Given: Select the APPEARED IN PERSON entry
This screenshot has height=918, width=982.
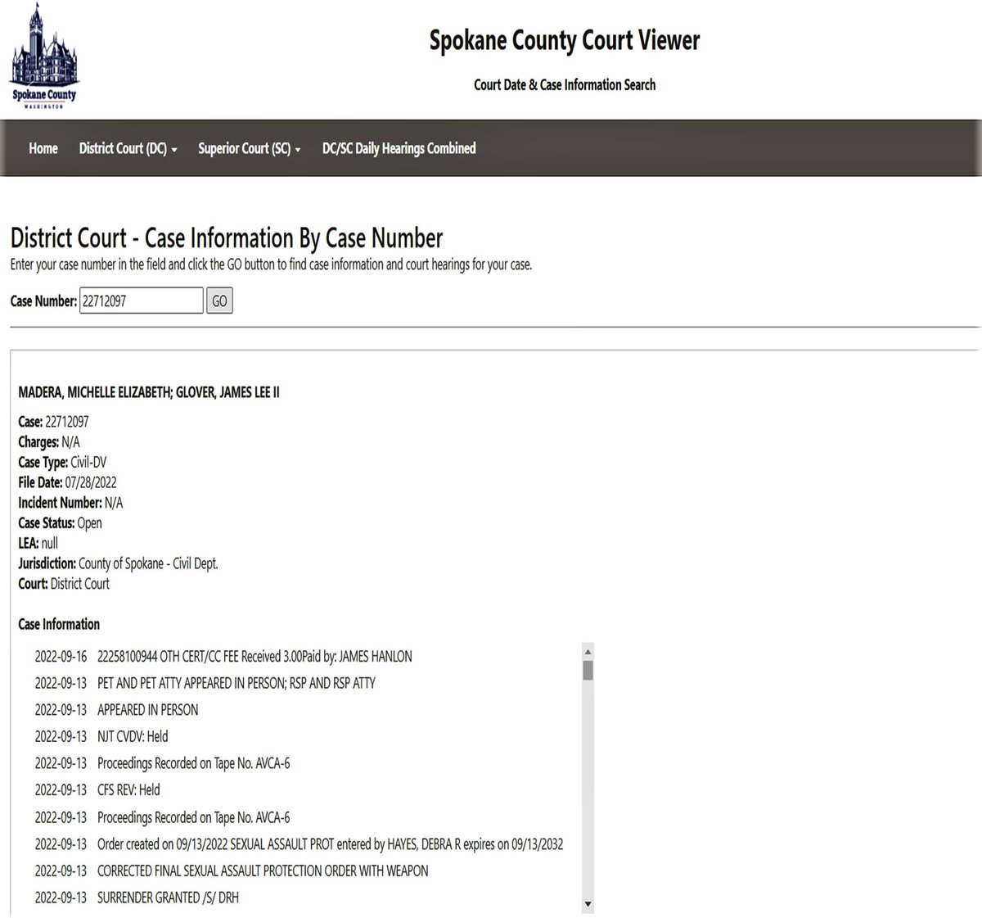Looking at the screenshot, I should click(x=116, y=710).
